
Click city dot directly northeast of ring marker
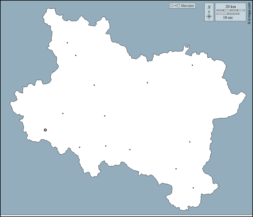63,114
